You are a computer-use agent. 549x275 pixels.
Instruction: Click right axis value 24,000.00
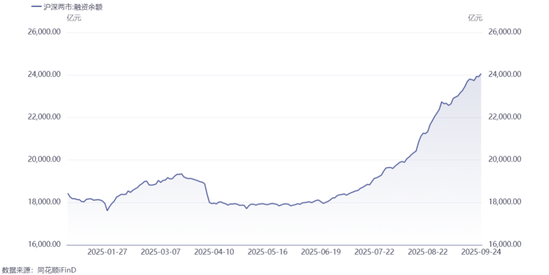click(x=505, y=75)
